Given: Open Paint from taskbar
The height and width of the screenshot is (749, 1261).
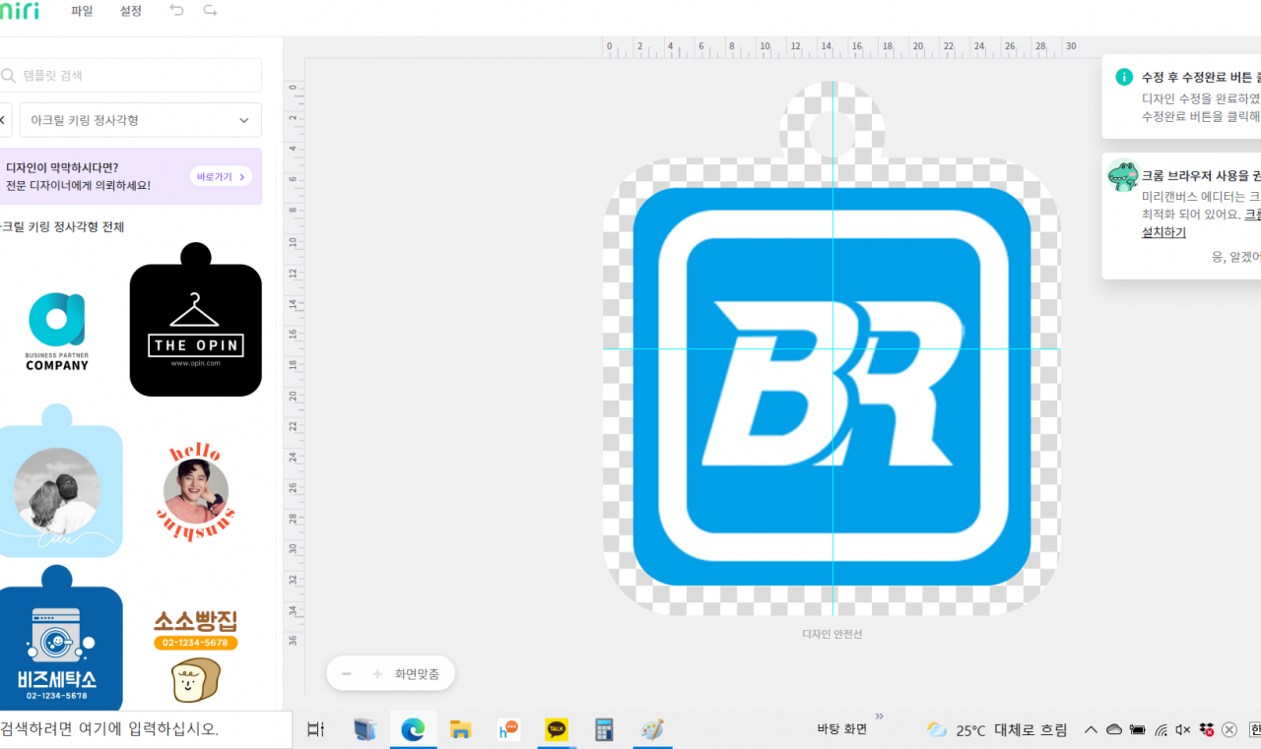Looking at the screenshot, I should click(x=652, y=729).
